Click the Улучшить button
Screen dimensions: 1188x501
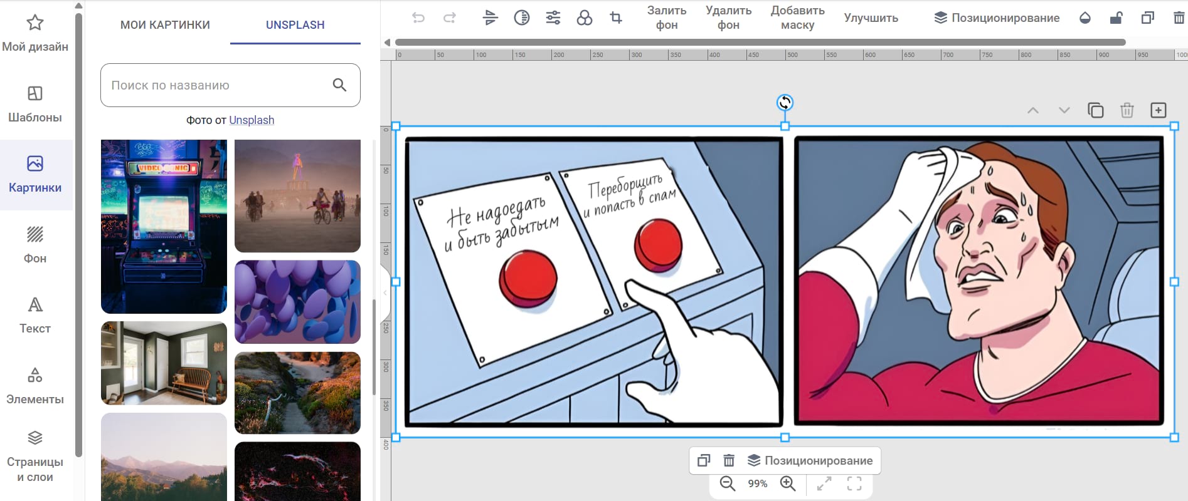[871, 18]
